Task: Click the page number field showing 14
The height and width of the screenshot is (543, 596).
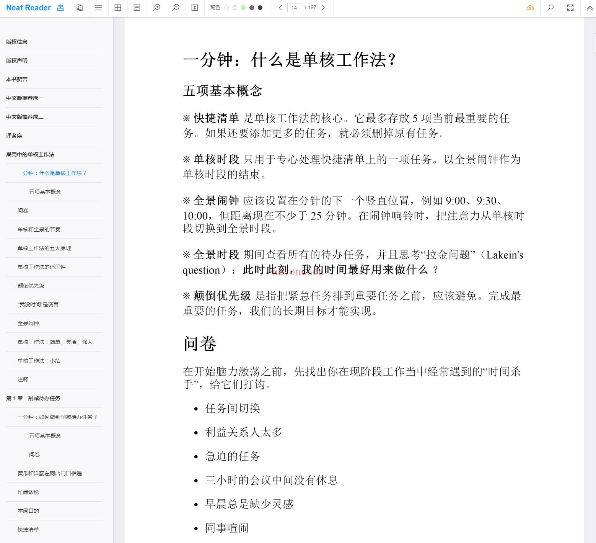Action: point(294,8)
